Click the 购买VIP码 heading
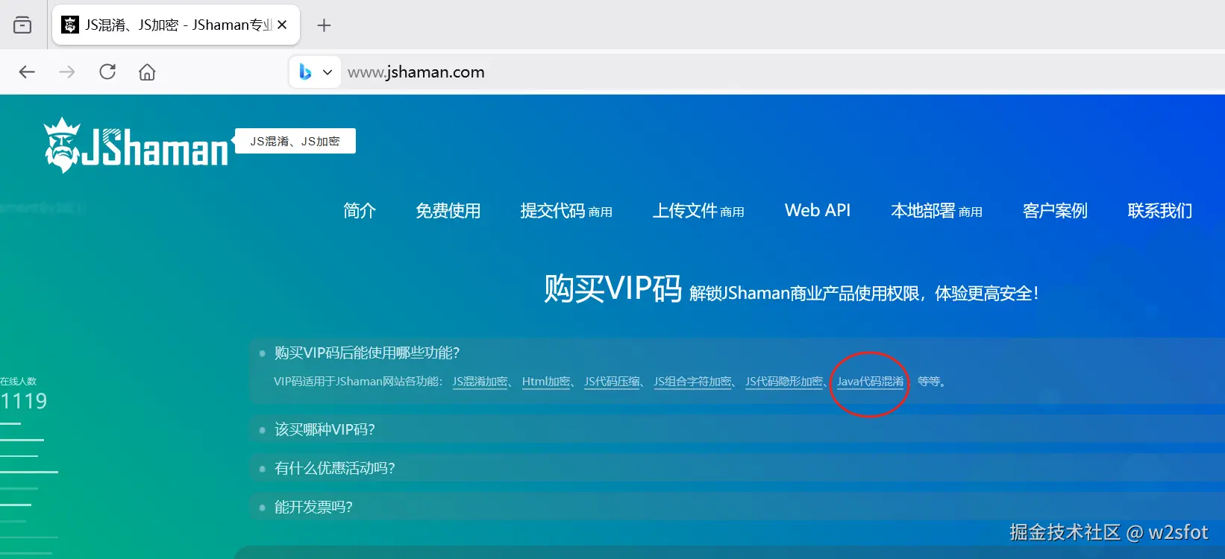Viewport: 1225px width, 559px height. coord(612,288)
